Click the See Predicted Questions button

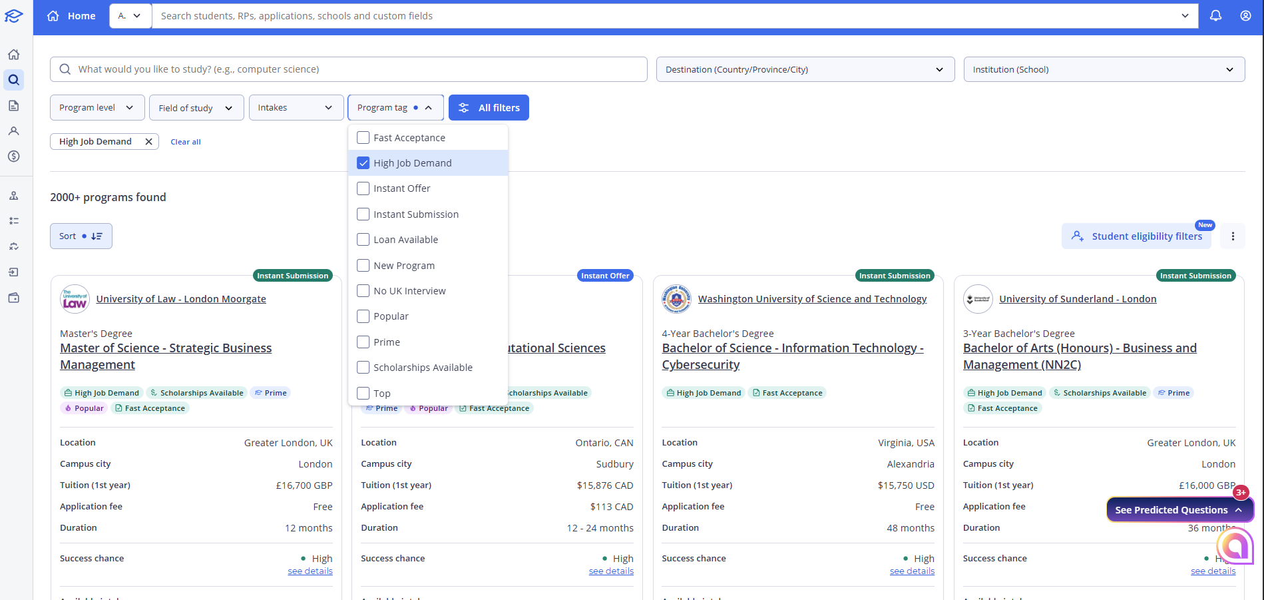pos(1175,509)
